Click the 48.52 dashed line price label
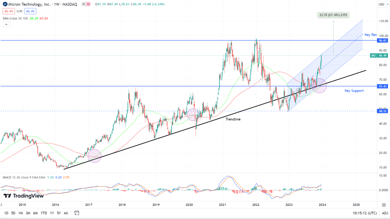Image resolution: width=390 pixels, height=219 pixels. (382, 111)
